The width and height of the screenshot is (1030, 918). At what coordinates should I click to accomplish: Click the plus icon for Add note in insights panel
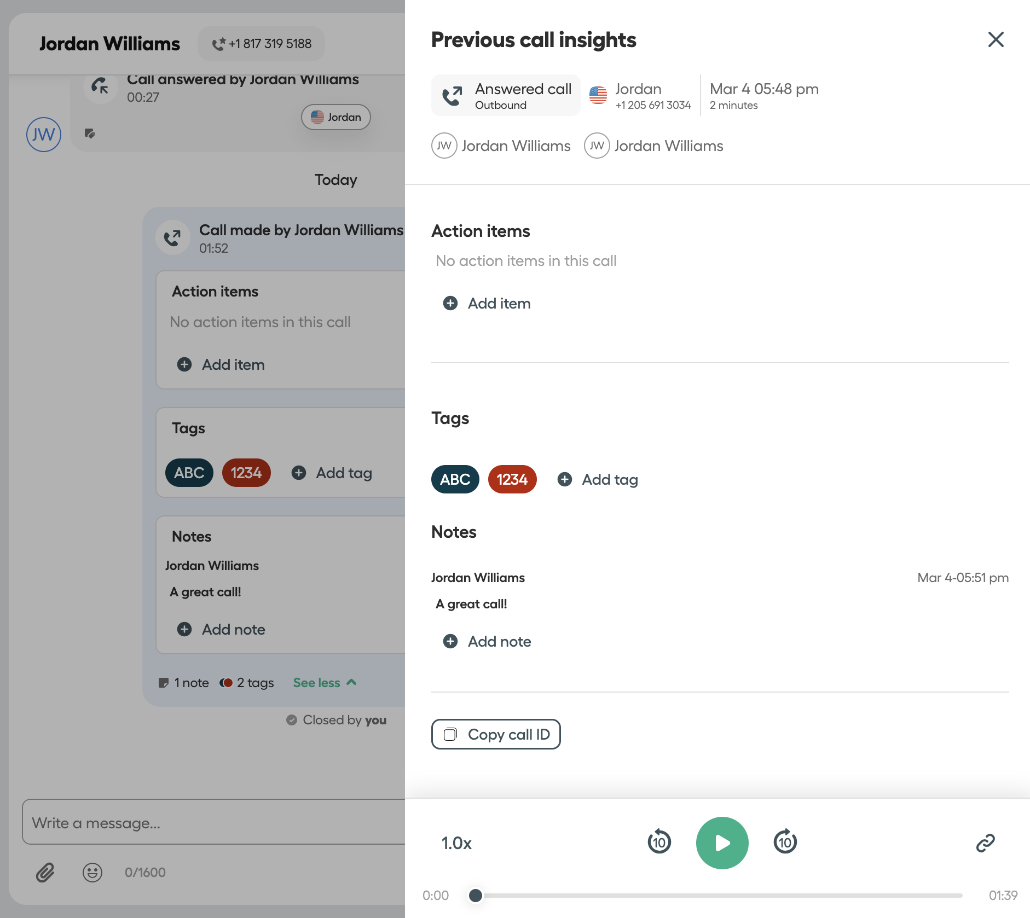450,641
